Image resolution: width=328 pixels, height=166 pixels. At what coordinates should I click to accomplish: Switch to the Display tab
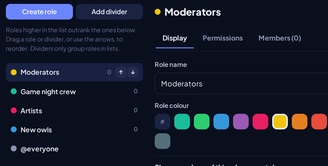[x=174, y=38]
